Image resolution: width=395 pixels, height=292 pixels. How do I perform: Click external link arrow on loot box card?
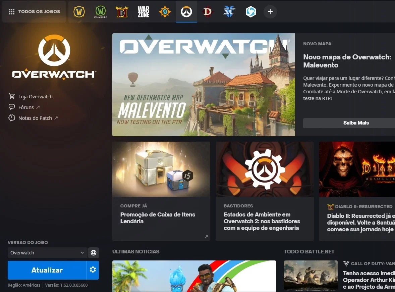tap(206, 237)
